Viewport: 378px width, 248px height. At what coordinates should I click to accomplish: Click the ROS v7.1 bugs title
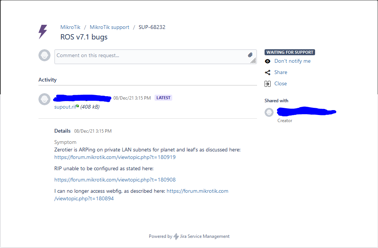pyautogui.click(x=84, y=37)
